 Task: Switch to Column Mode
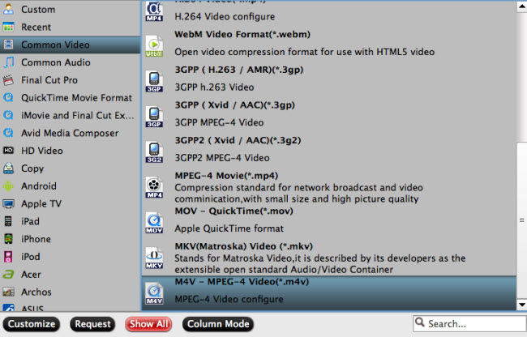218,324
